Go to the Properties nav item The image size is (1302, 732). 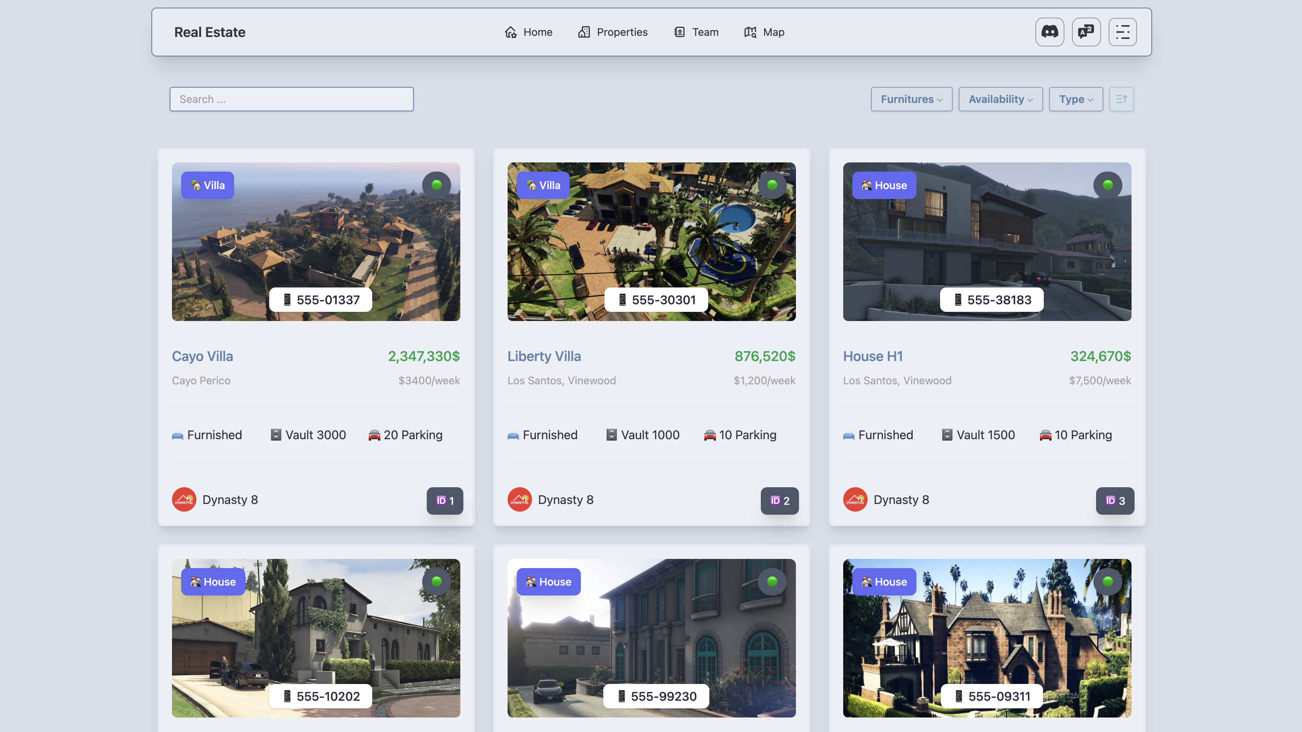612,32
